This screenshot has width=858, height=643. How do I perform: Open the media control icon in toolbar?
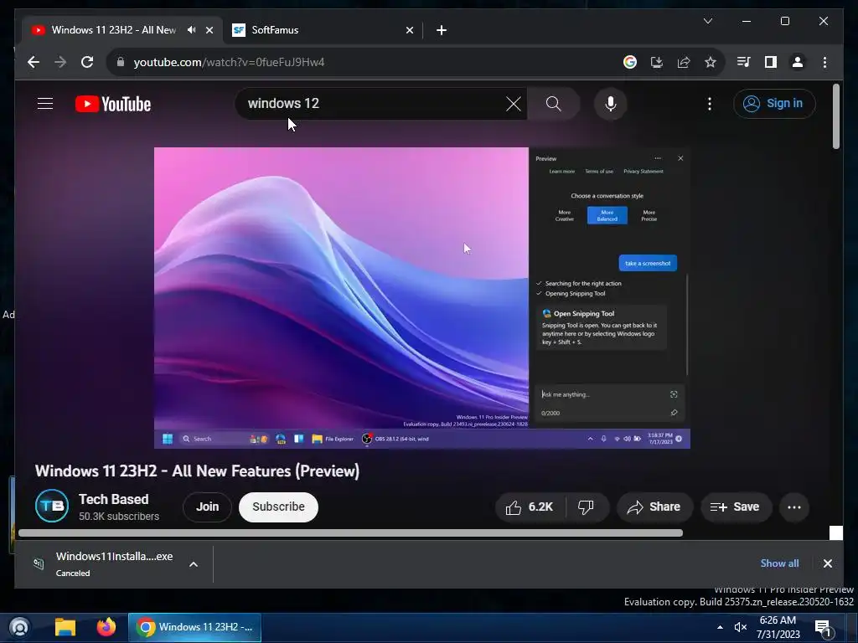pyautogui.click(x=744, y=62)
